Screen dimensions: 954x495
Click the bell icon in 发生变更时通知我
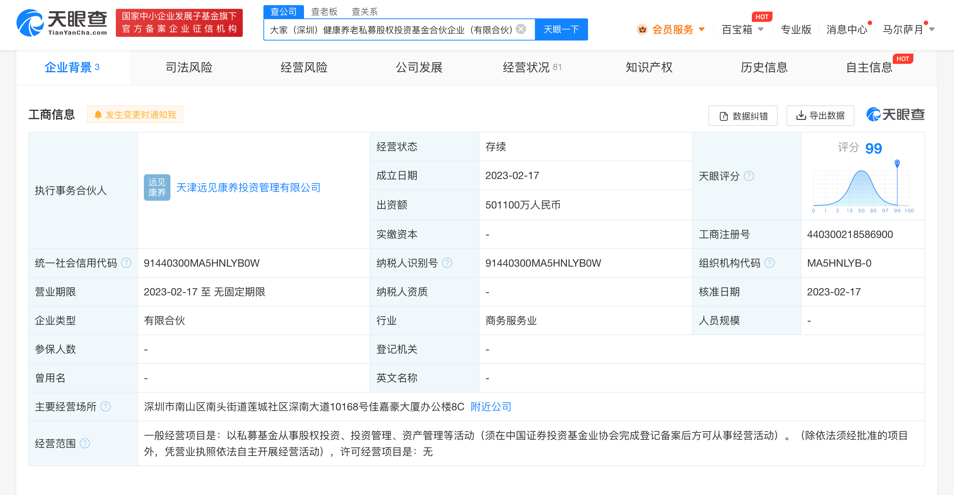click(98, 115)
